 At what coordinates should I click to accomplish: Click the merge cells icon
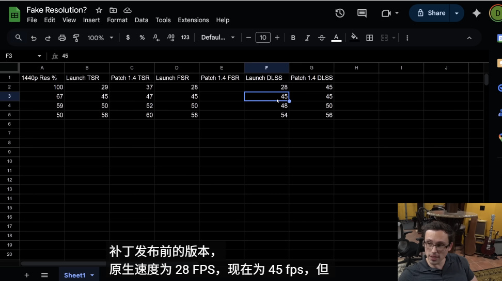pyautogui.click(x=384, y=38)
